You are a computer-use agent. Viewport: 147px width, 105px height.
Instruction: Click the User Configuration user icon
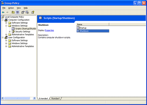(6, 37)
